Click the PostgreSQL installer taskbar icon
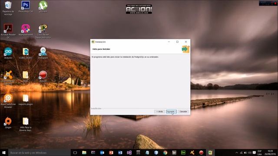Image resolution: width=278 pixels, height=156 pixels. [x=210, y=153]
